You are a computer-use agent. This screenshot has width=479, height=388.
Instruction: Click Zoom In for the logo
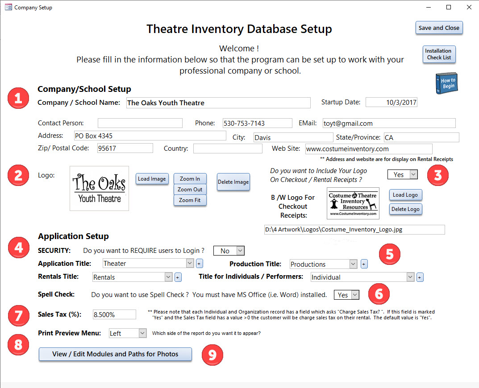(190, 178)
